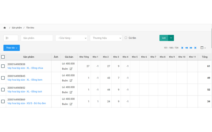The height and width of the screenshot is (132, 212).
Task: Select row 2000164985869 checkbox
Action: click(3, 101)
